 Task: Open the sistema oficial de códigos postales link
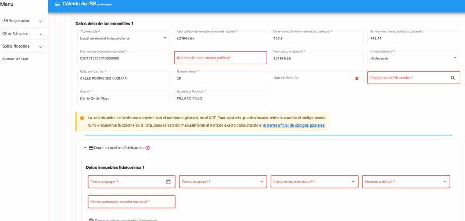pos(294,125)
